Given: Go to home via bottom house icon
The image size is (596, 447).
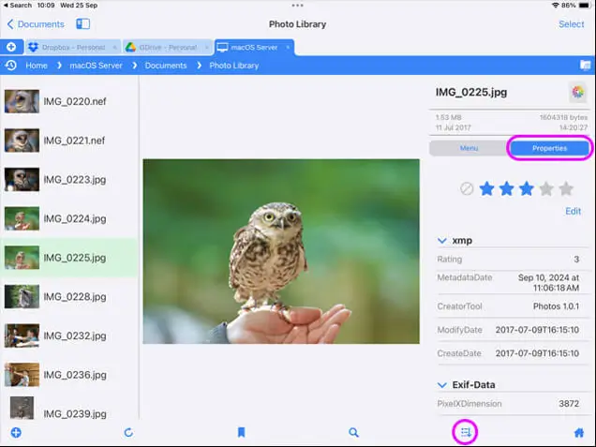Looking at the screenshot, I should (x=579, y=432).
